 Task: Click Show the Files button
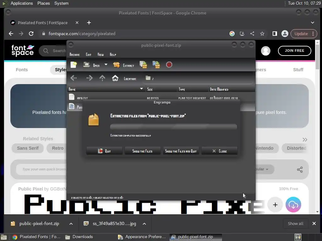pos(142,151)
